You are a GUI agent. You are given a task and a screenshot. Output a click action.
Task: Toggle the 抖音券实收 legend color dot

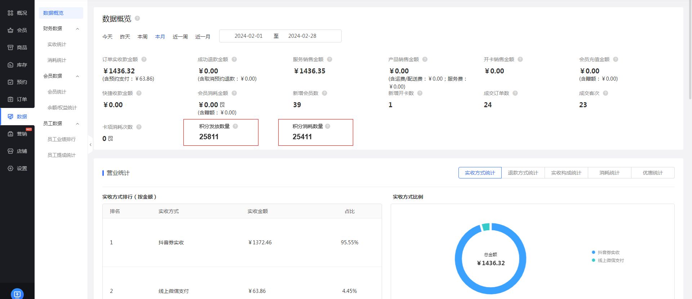coord(593,252)
